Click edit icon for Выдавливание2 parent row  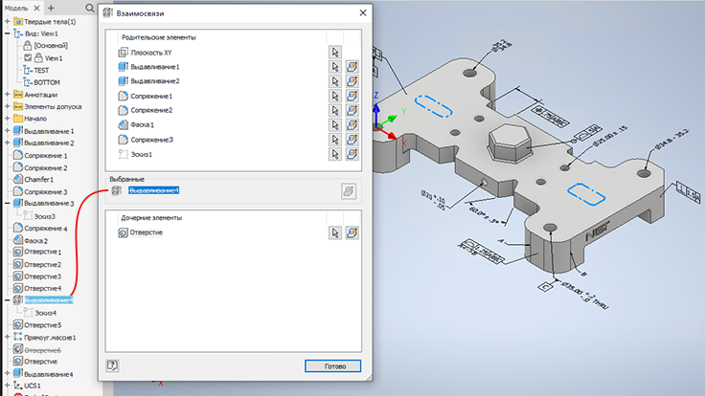pyautogui.click(x=352, y=81)
